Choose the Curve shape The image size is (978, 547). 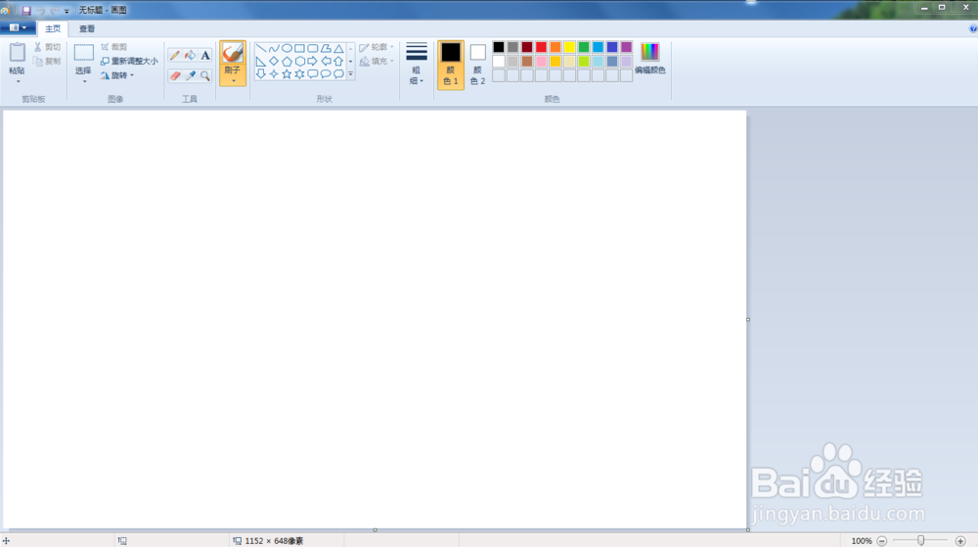coord(274,48)
